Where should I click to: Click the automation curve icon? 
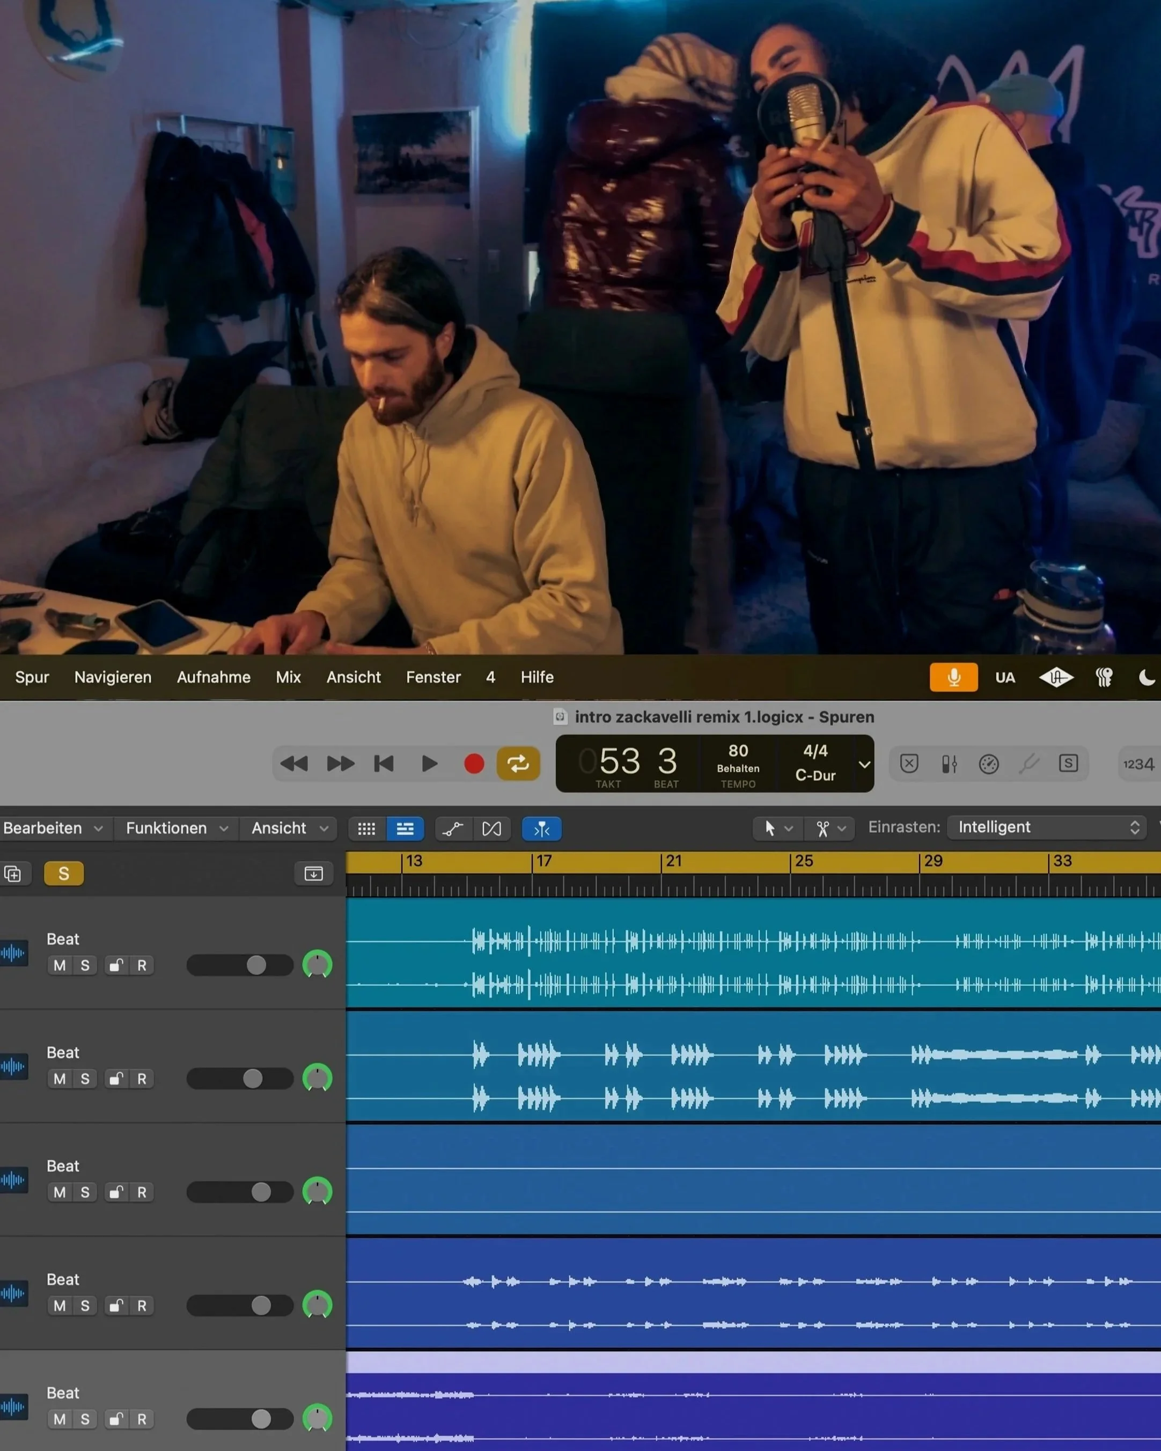(x=452, y=829)
